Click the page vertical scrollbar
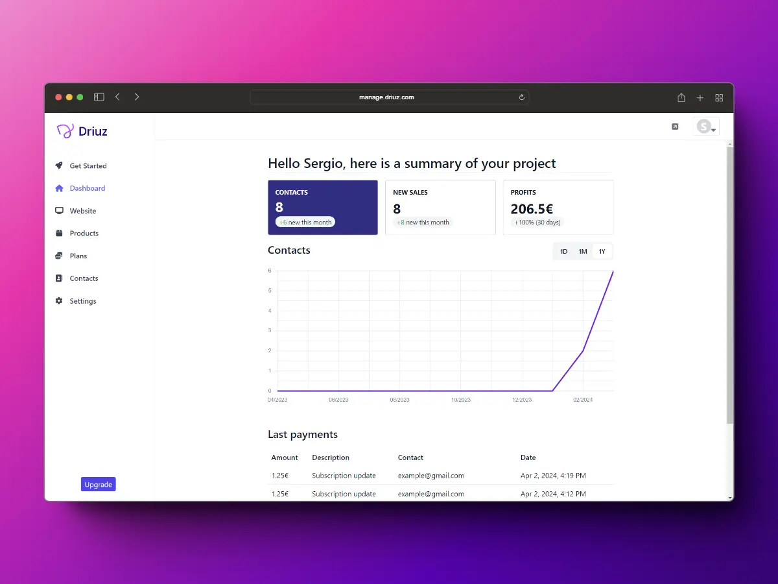Screen dimensions: 778x584 tap(730, 286)
